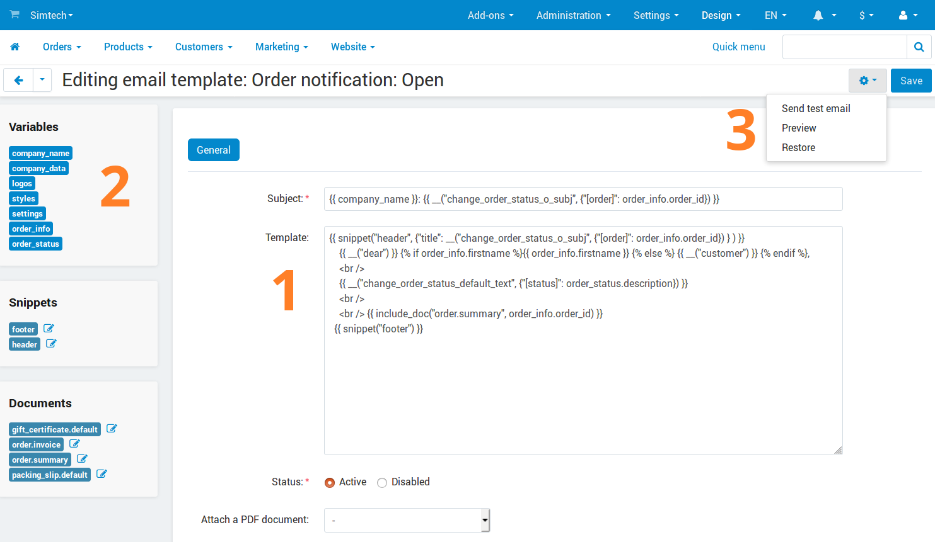Edit order.summary document icon

pos(82,459)
